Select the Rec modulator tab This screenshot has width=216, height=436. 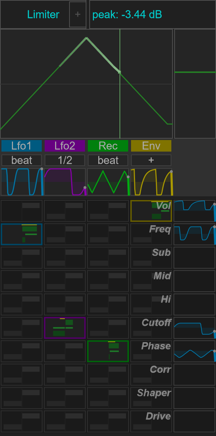108,146
